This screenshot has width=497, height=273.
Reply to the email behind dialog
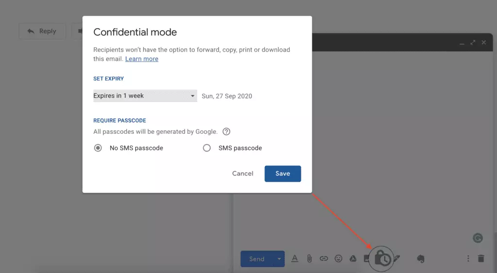point(42,31)
